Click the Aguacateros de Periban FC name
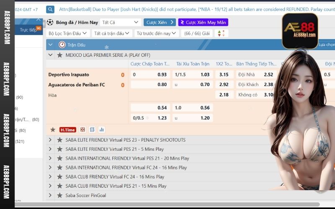 click(77, 85)
